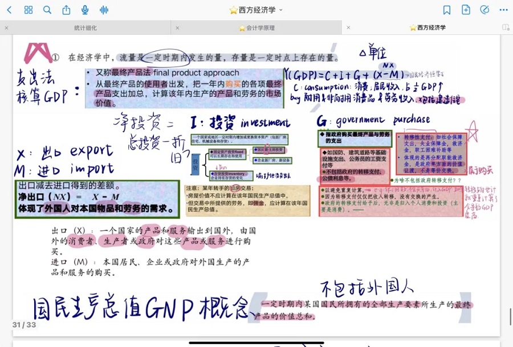513x347 pixels.
Task: Close the 会计学原理 tab
Action: (x=177, y=27)
